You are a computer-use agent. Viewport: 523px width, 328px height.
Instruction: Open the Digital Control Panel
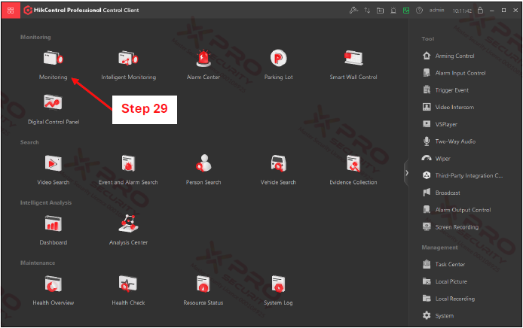point(54,110)
